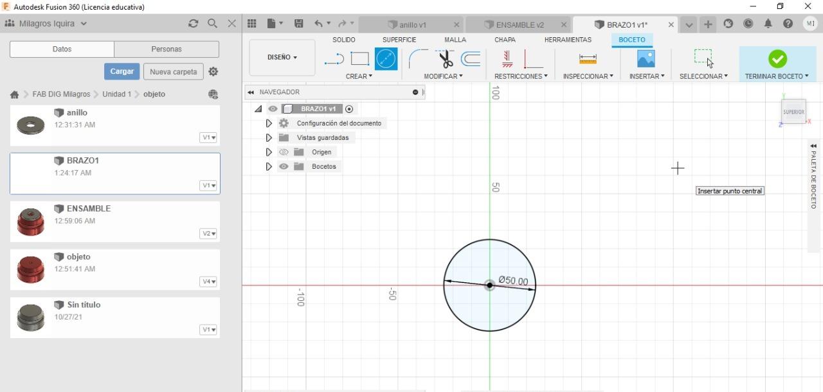This screenshot has width=823, height=392.
Task: Open the extensions icon
Action: (x=728, y=24)
